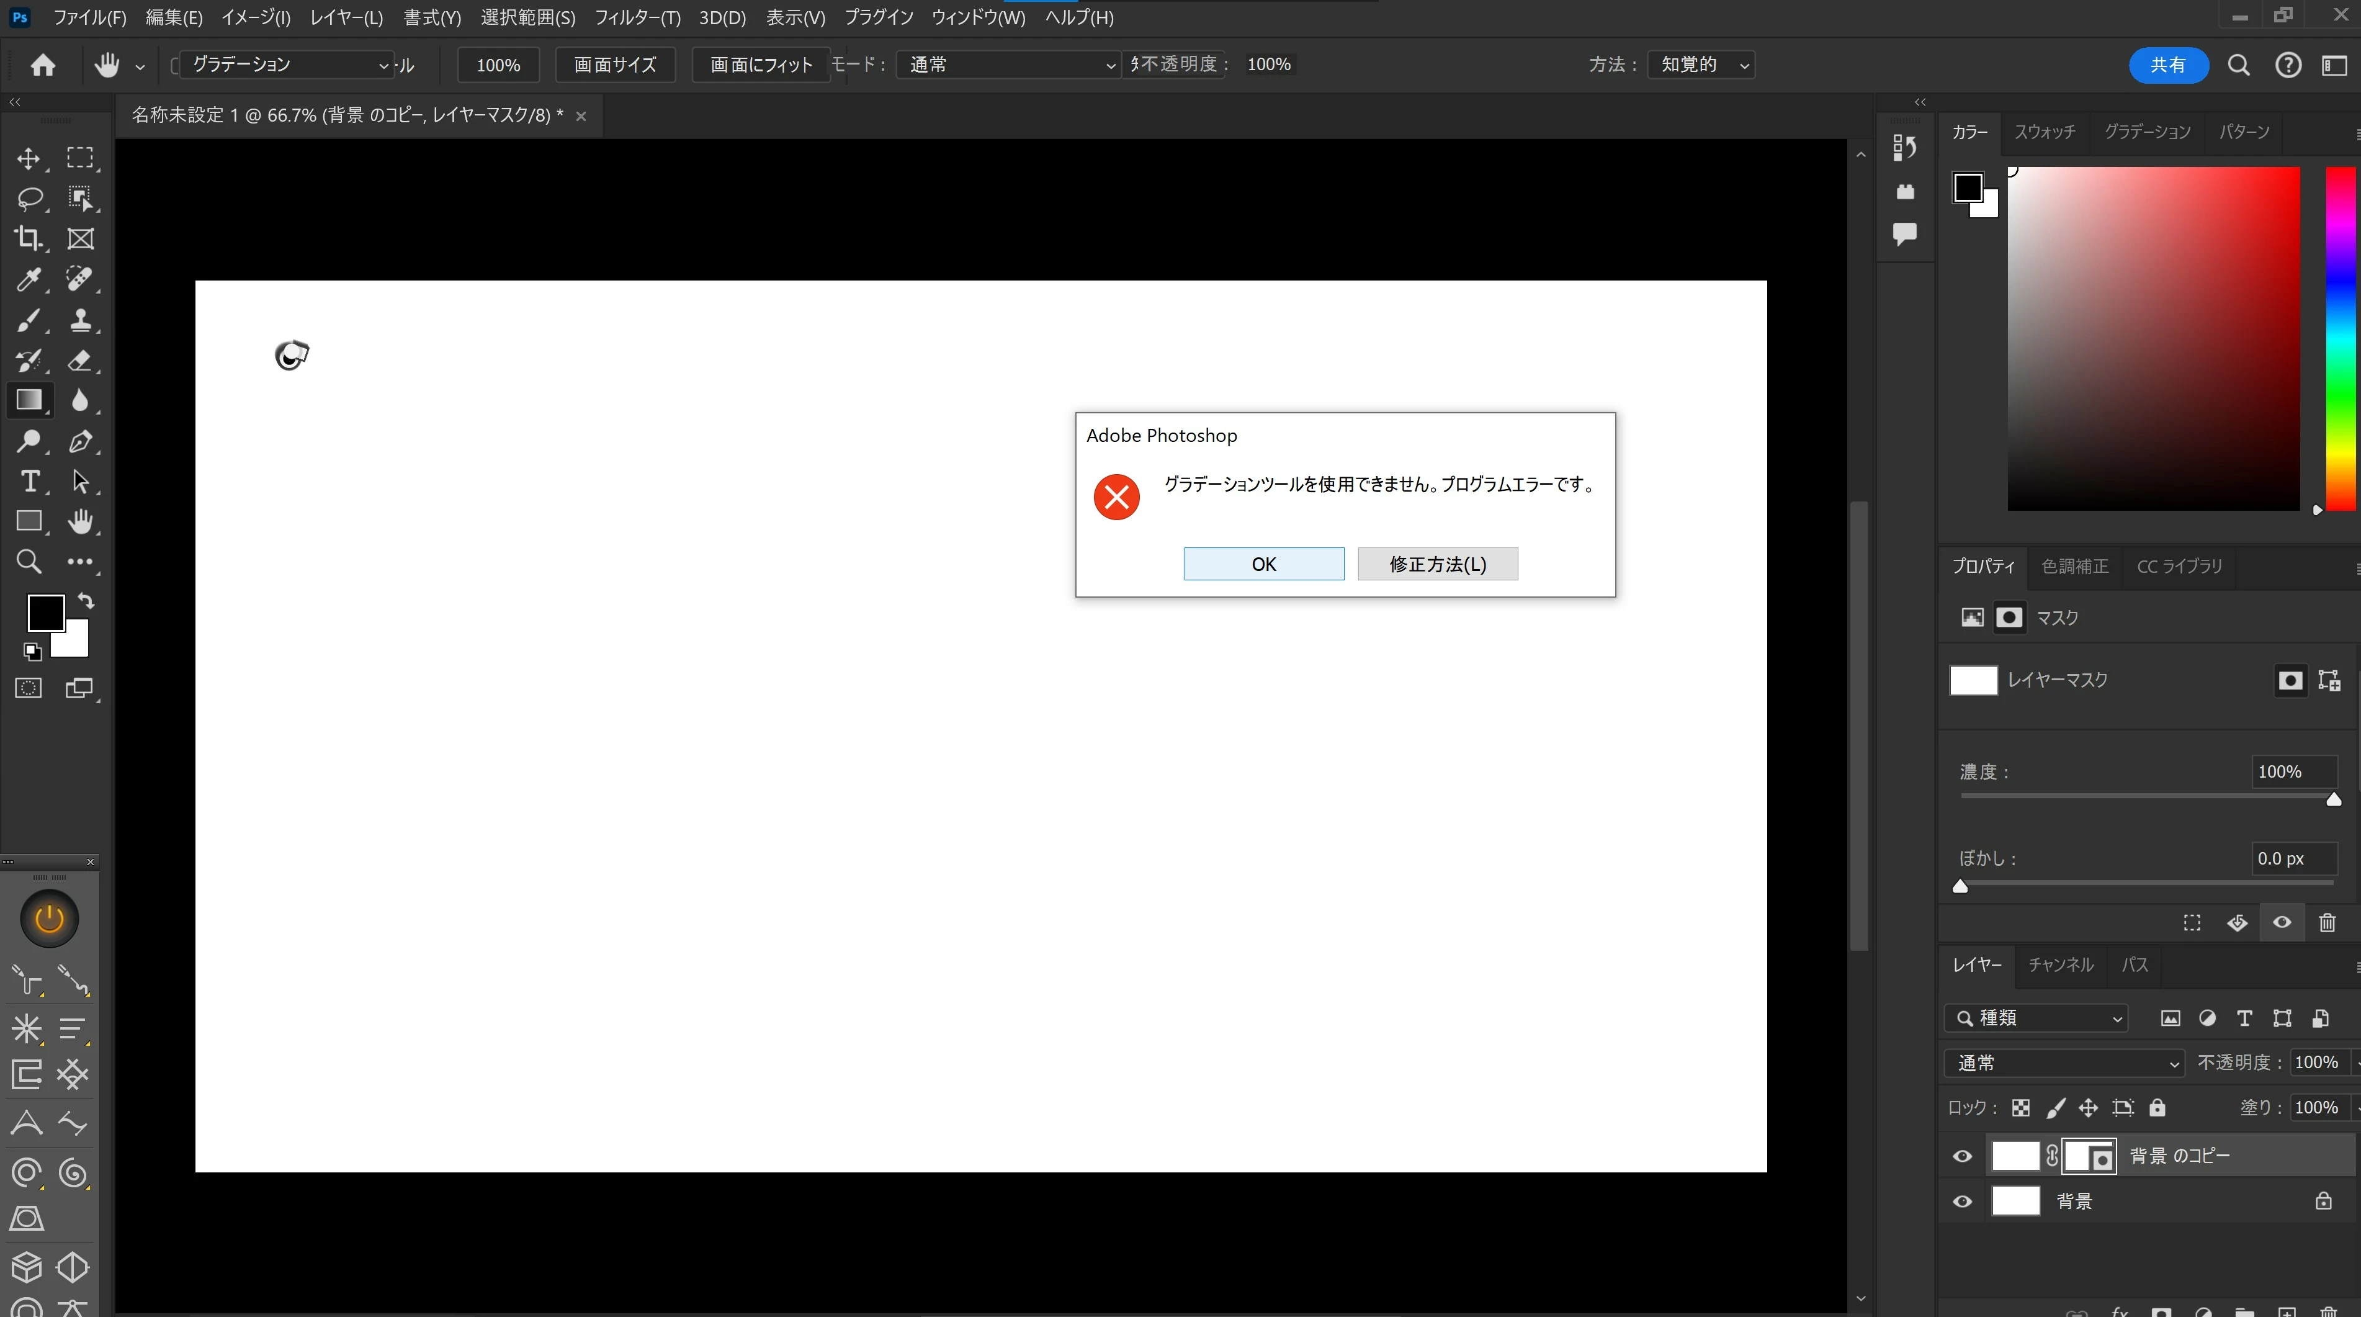2361x1317 pixels.
Task: Click swap foreground and background colors icon
Action: click(x=85, y=601)
